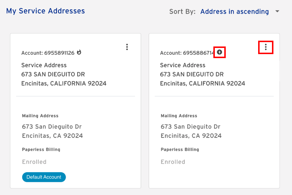This screenshot has width=292, height=195.
Task: Open three-dot menu on account 6955886714 card
Action: point(266,47)
